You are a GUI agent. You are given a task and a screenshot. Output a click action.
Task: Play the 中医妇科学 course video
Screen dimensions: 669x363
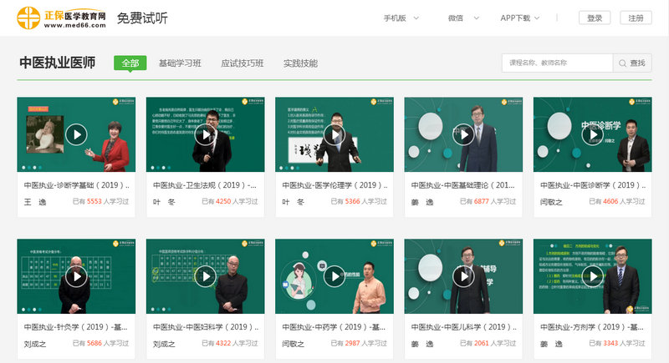click(x=205, y=276)
